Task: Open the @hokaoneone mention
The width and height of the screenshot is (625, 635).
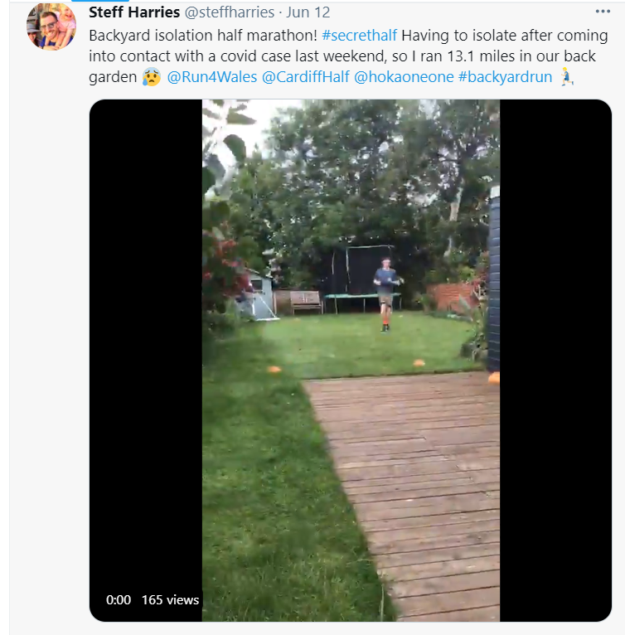Action: coord(404,77)
